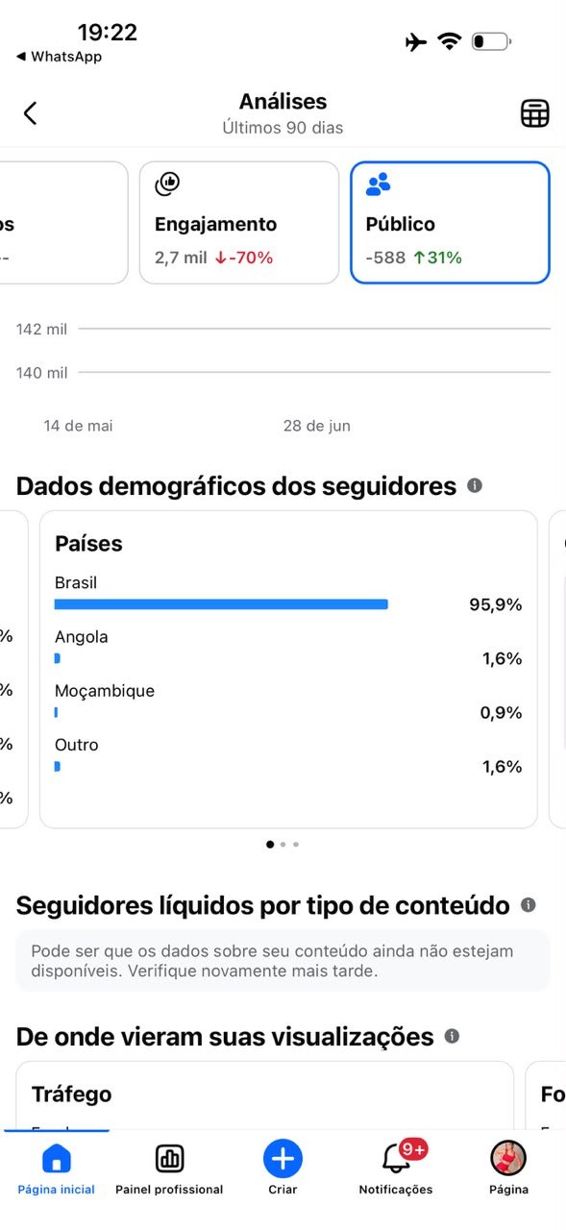Open info icon beside Seguidores líquidos heading
This screenshot has width=566, height=1230.
pos(528,905)
